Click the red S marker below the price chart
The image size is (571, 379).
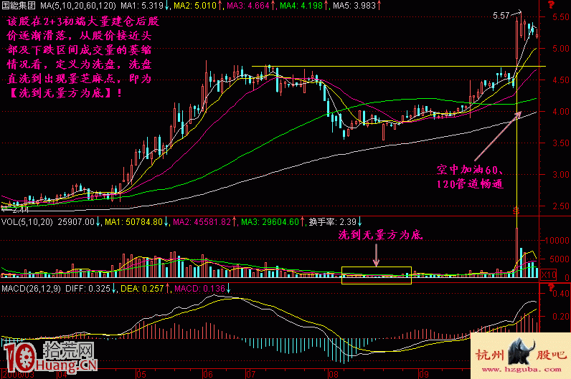[516, 211]
